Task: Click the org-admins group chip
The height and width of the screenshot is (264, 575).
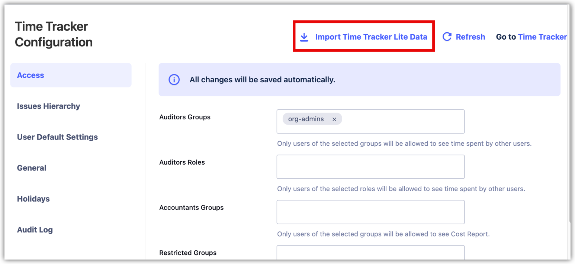Action: 306,119
